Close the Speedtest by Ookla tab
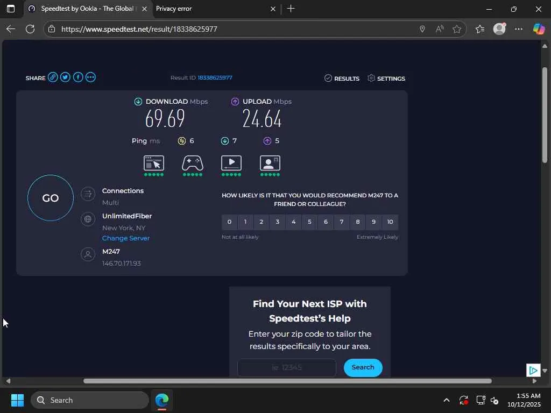This screenshot has width=551, height=413. tap(144, 9)
